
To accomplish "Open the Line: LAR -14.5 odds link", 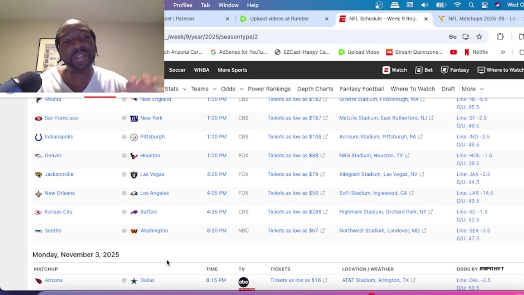I will [475, 193].
